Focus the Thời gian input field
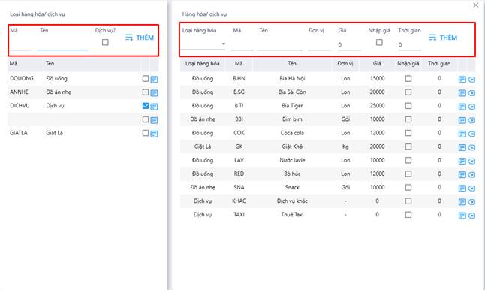 coord(409,45)
